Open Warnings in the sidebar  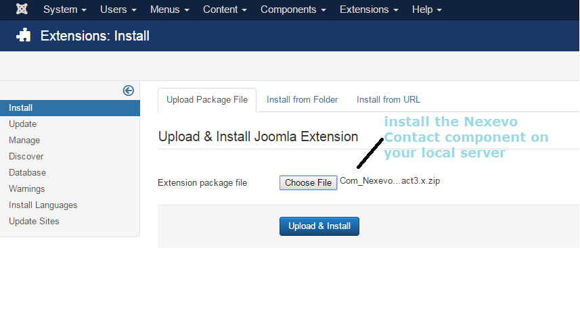coord(27,189)
